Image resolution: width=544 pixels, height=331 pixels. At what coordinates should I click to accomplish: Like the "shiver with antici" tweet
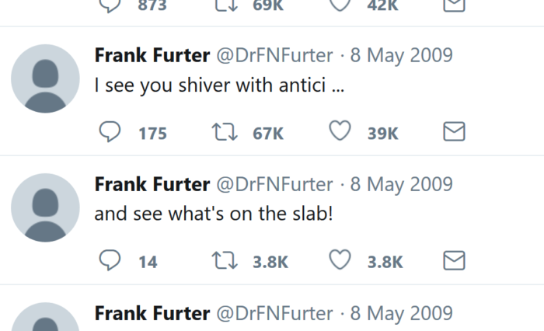pos(340,133)
